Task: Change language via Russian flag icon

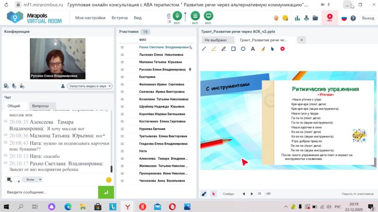Action: pyautogui.click(x=344, y=18)
